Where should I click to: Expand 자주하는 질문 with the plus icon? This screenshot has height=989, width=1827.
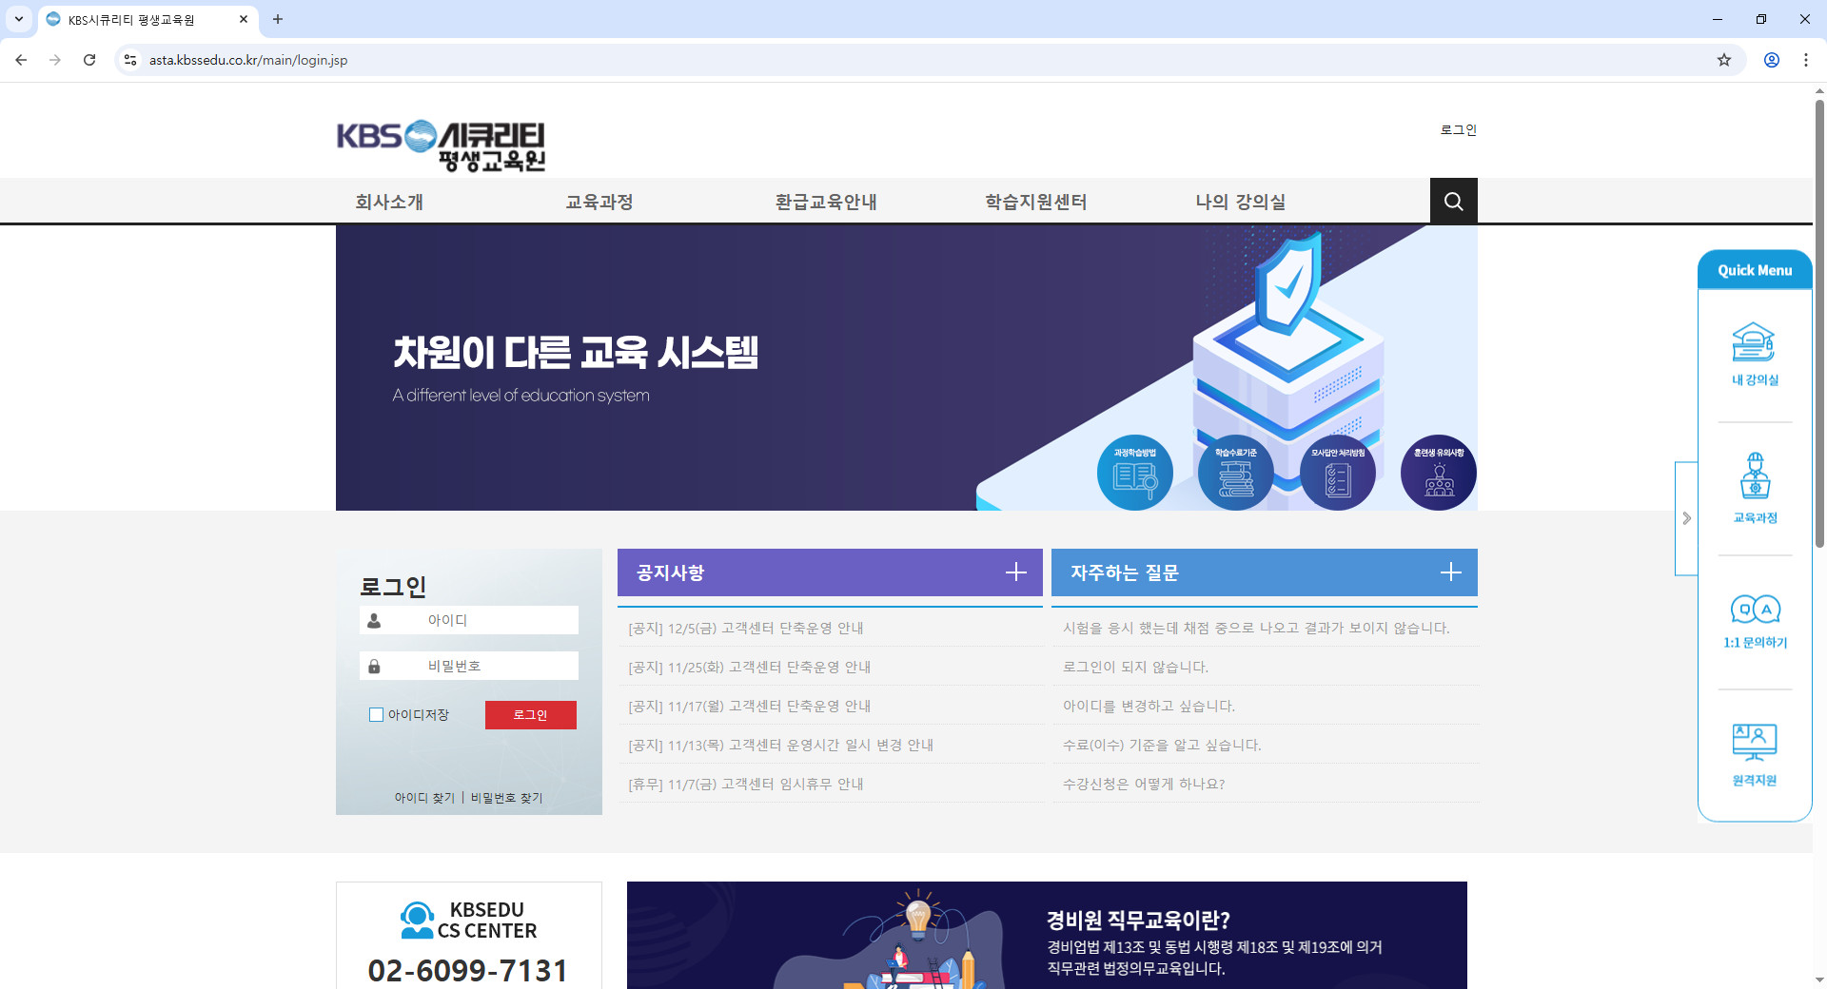click(x=1450, y=572)
